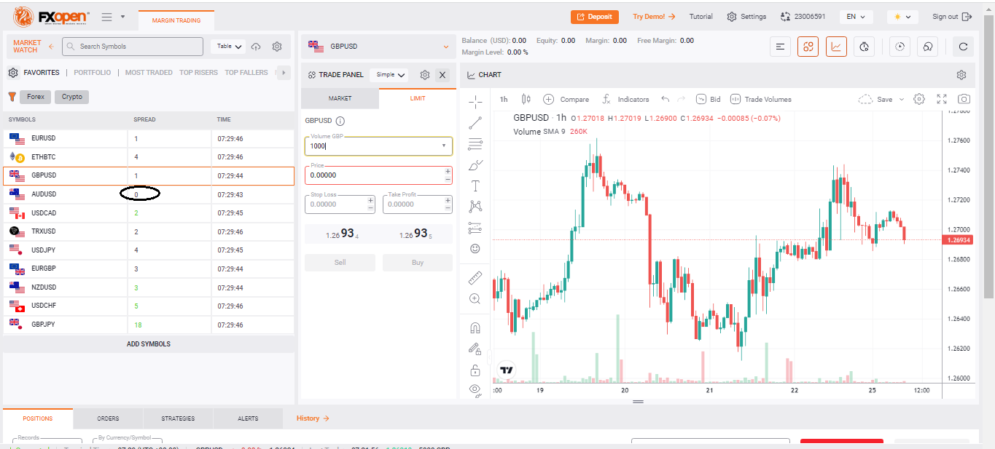Image resolution: width=995 pixels, height=449 pixels.
Task: Toggle magnet mode on the chart
Action: pos(475,327)
